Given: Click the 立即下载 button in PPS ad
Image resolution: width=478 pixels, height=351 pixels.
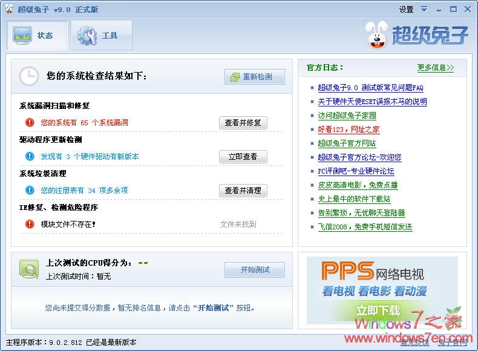Looking at the screenshot, I should click(378, 310).
